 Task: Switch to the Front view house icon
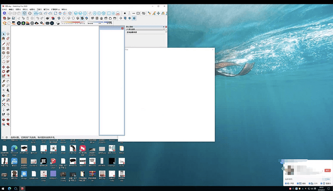pos(101,18)
